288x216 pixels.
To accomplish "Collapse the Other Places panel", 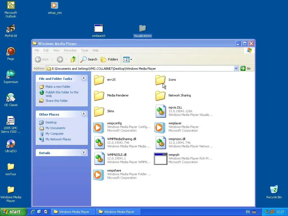I will tap(84, 114).
